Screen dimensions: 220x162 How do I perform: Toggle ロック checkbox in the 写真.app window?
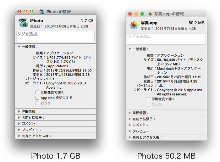click(148, 104)
